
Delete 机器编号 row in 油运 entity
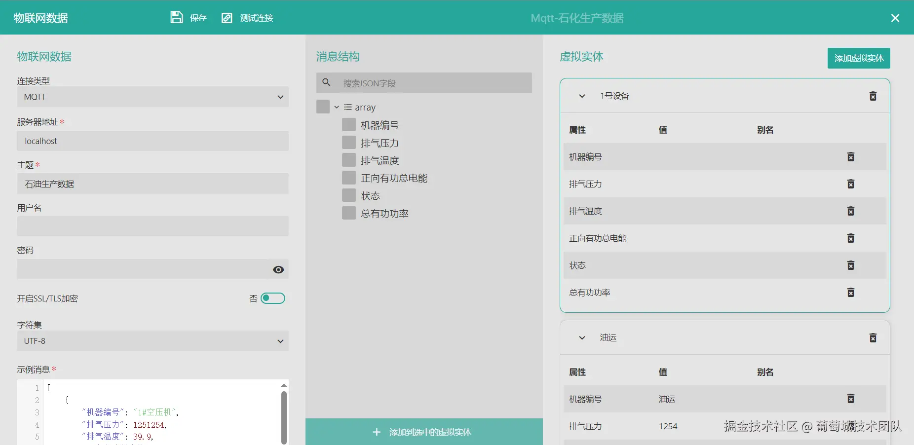(x=851, y=399)
